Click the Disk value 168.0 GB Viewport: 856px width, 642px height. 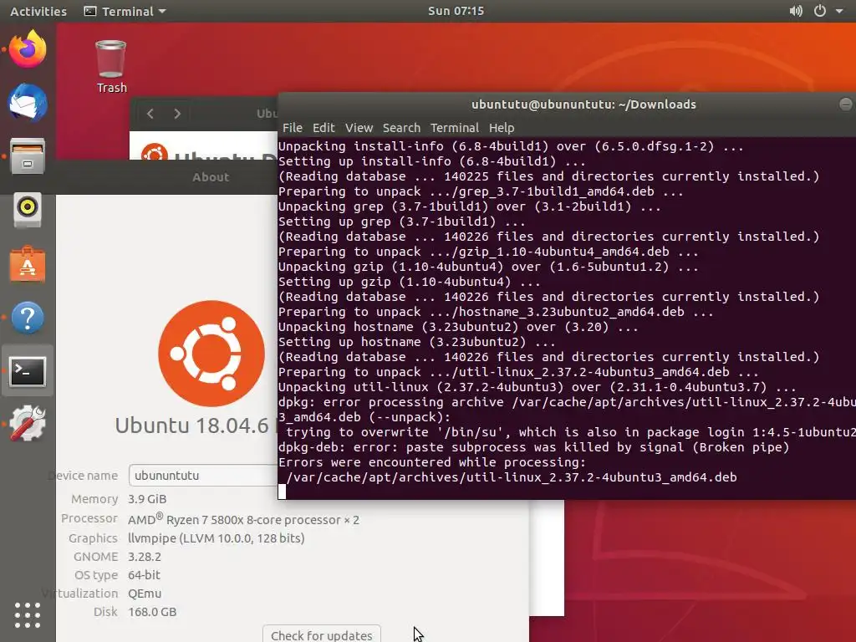click(152, 612)
